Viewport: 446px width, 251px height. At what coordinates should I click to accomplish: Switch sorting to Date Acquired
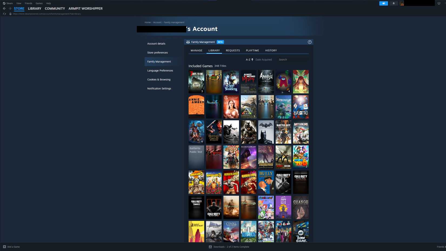pyautogui.click(x=264, y=60)
